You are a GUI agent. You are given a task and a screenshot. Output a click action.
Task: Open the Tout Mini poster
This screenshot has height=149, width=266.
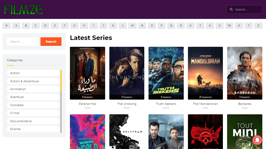tap(245, 132)
